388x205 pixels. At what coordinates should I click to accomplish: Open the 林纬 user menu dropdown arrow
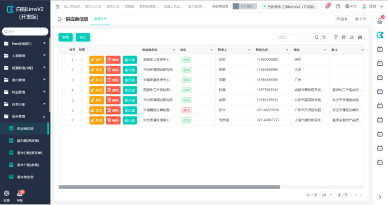coord(381,7)
